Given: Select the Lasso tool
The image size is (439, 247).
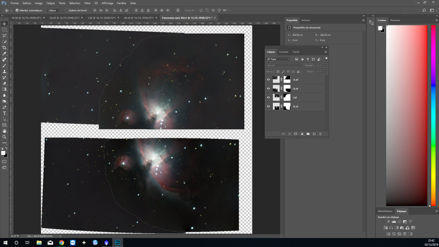Looking at the screenshot, I should [4, 36].
